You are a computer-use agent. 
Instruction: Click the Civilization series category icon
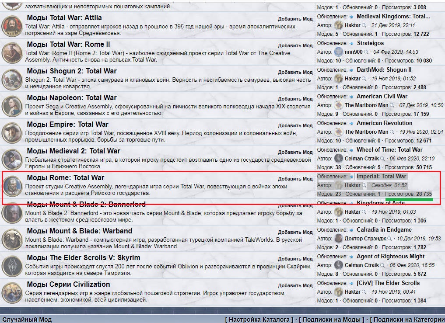point(12,292)
